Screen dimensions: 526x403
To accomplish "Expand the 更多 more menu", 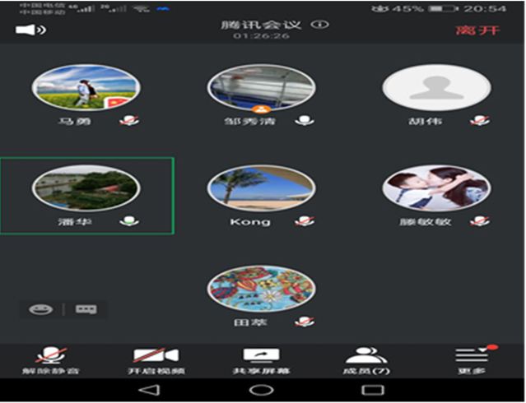I will click(472, 360).
